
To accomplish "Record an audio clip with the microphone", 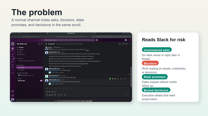I will [61, 95].
